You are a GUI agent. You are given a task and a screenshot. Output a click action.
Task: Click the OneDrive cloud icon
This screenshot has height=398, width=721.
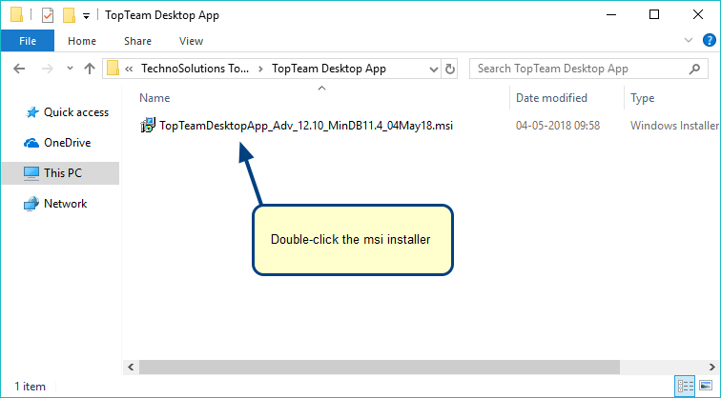click(31, 143)
